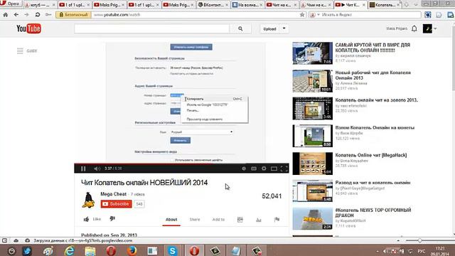Click the video progress bar
Image resolution: width=455 pixels, height=256 pixels.
coord(181,164)
